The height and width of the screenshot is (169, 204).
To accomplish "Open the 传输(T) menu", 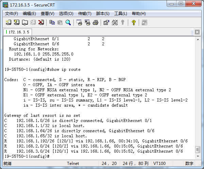I will (x=85, y=14).
